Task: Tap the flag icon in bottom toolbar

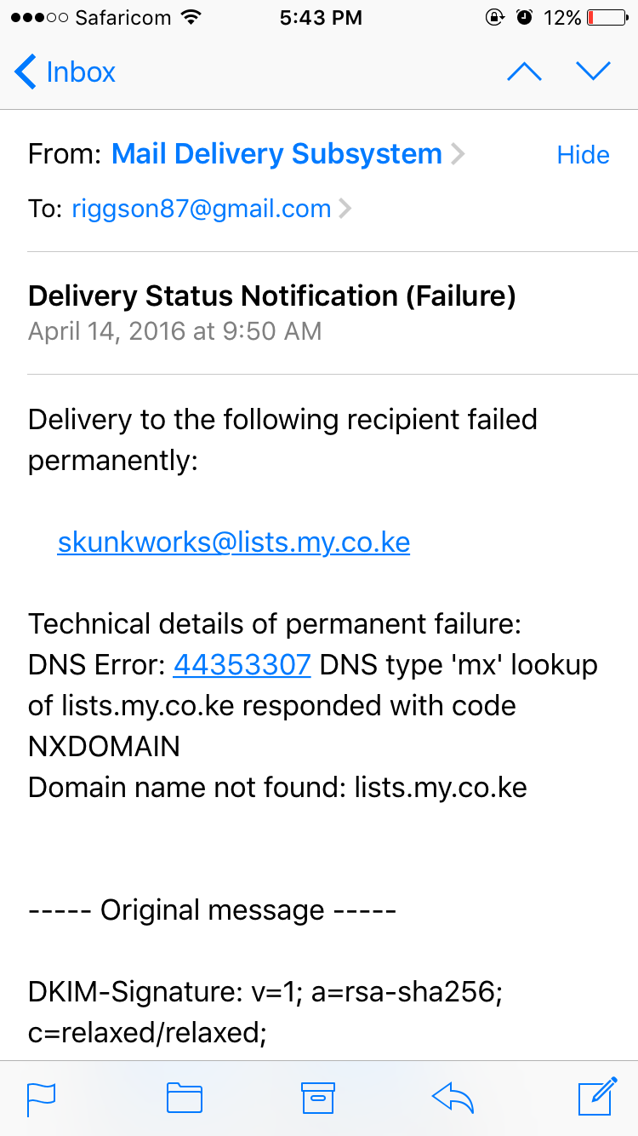Action: click(x=42, y=1098)
